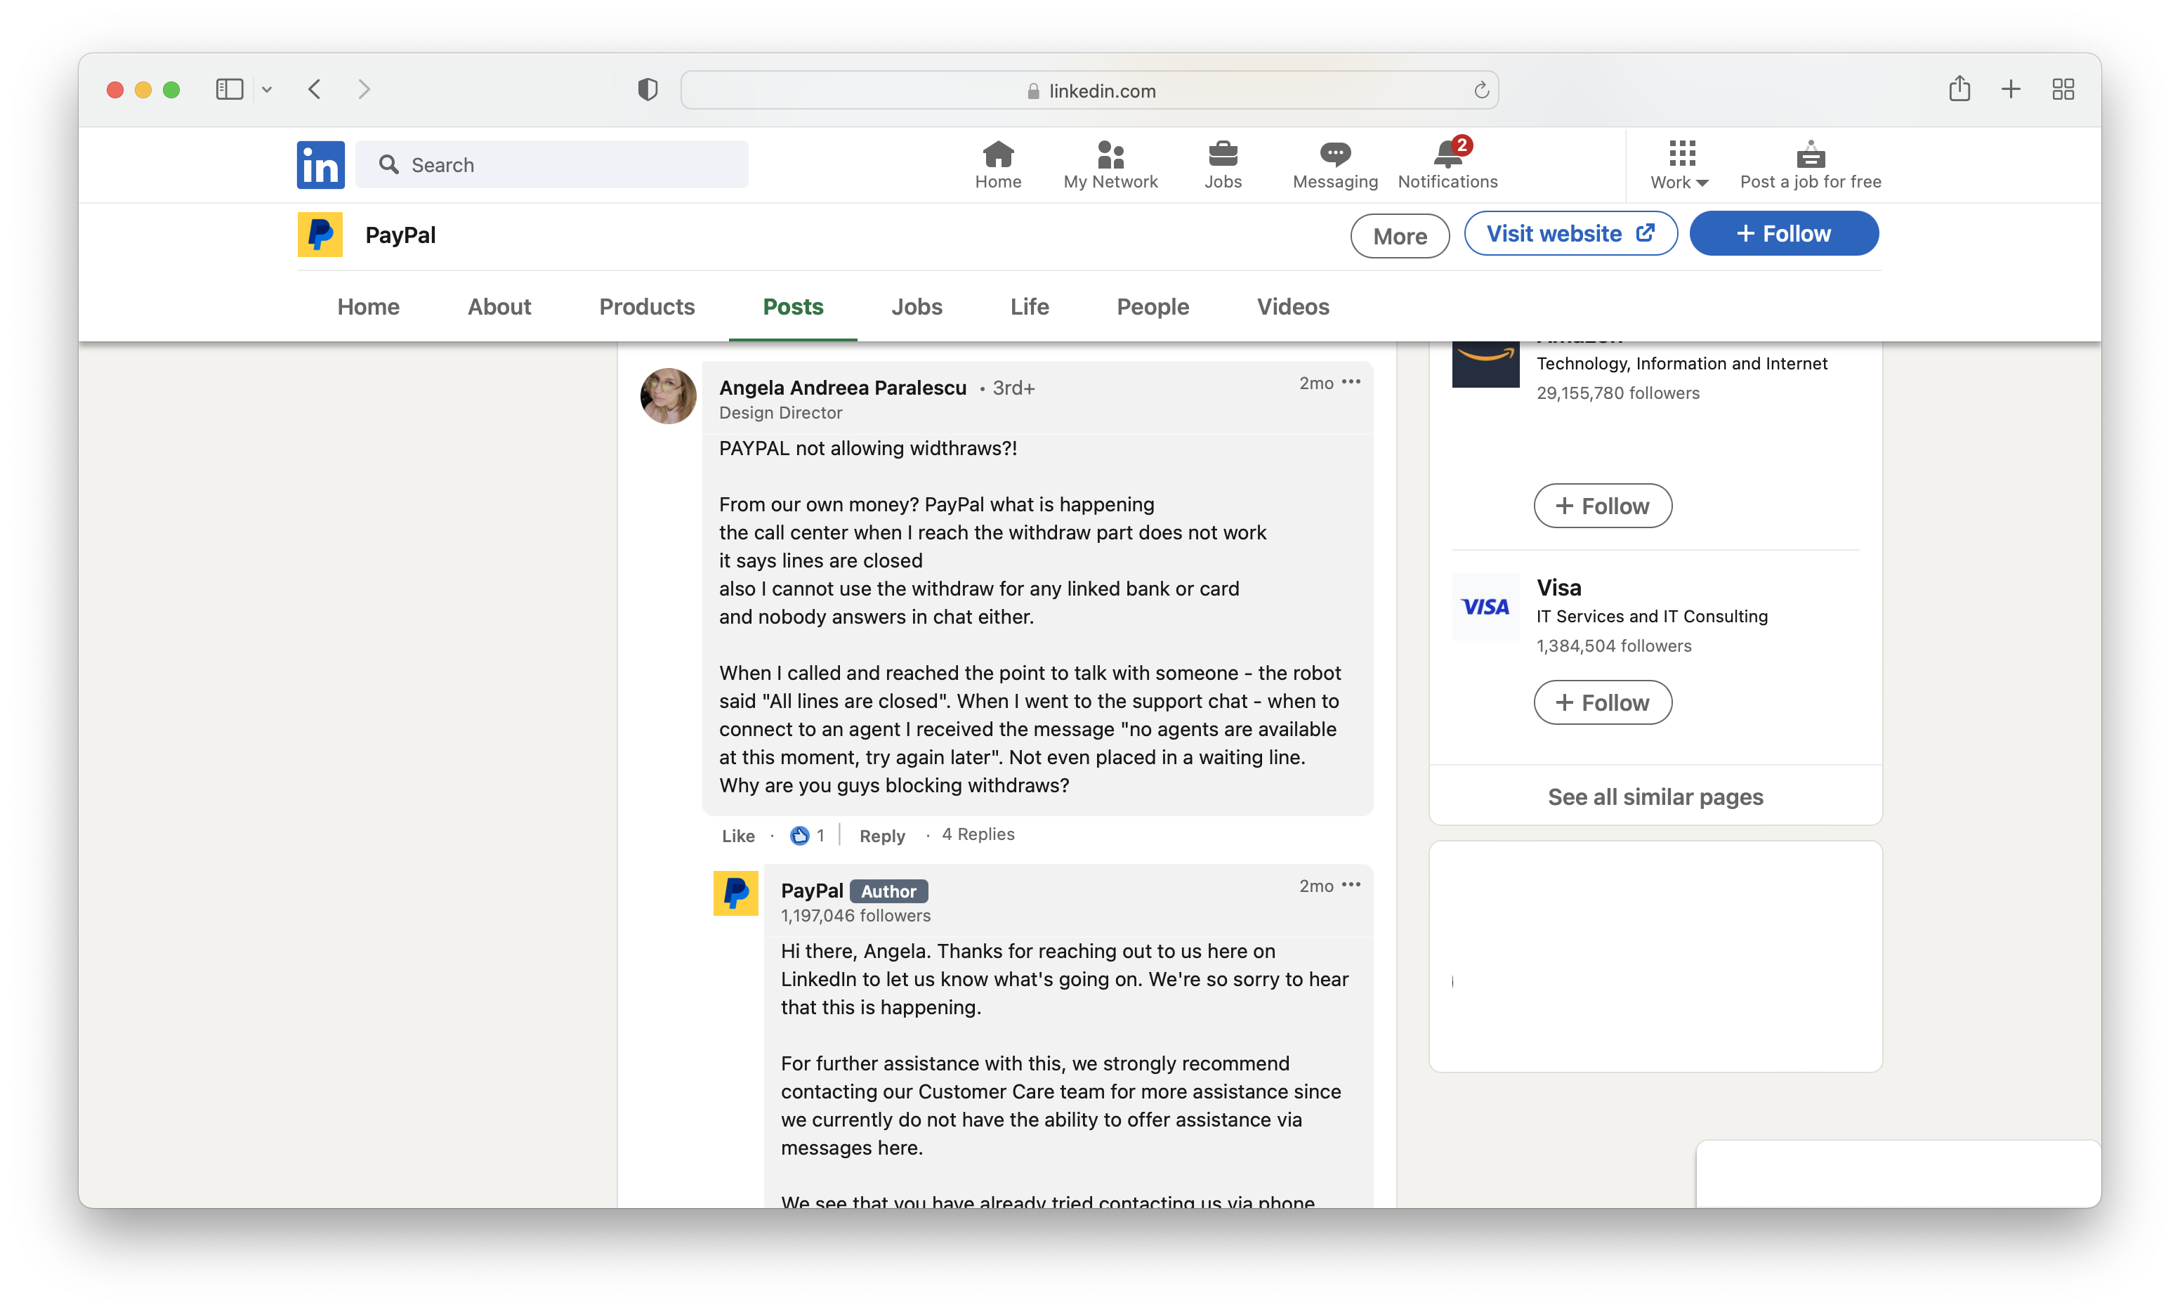Show Safari tab overview

(2063, 89)
